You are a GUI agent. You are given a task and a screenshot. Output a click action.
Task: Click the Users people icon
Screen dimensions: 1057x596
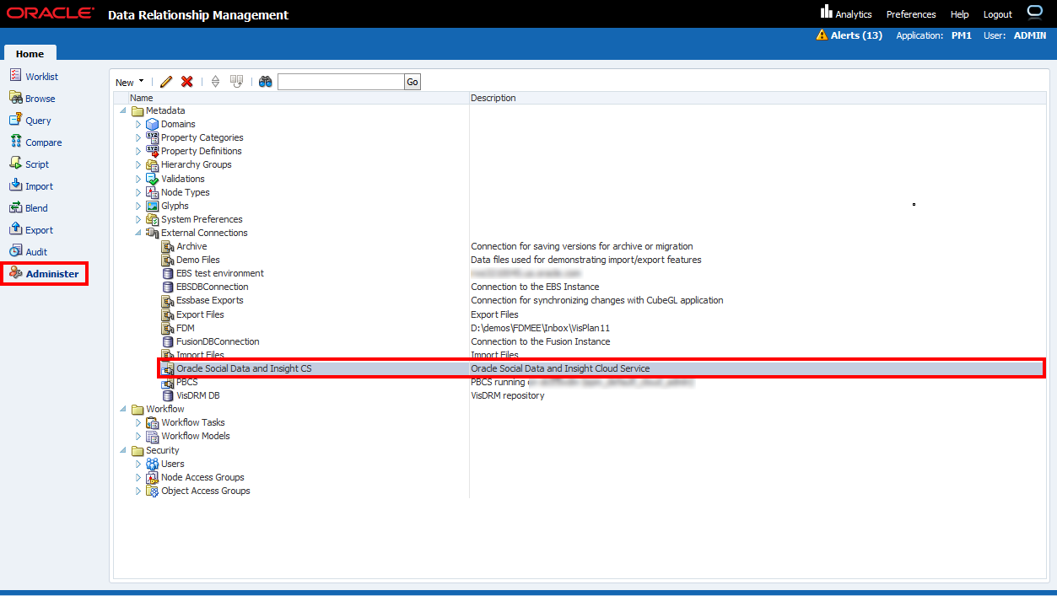pyautogui.click(x=153, y=464)
